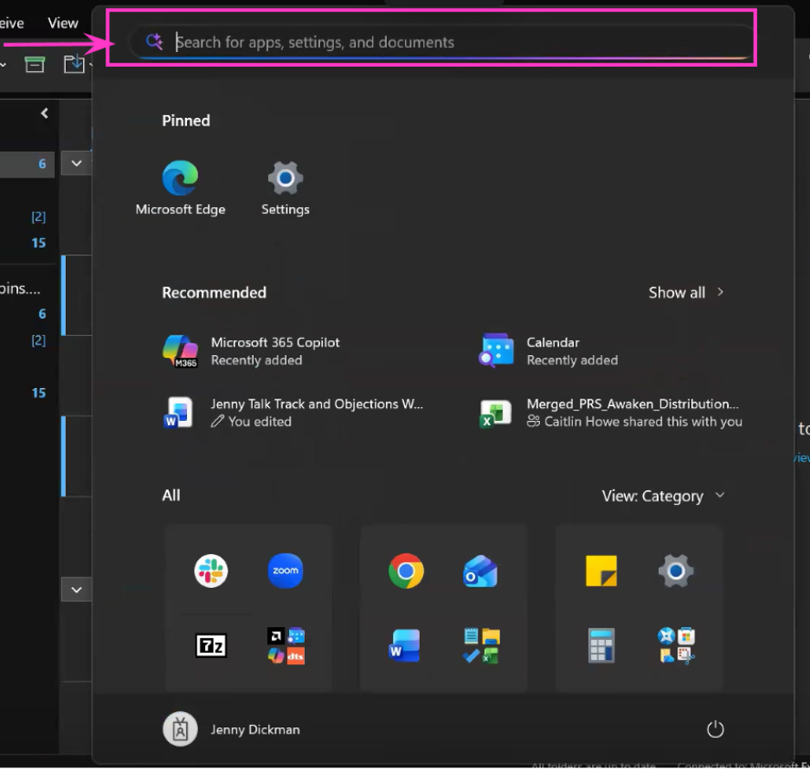This screenshot has width=810, height=769.
Task: Collapse Outlook's folder pane with the left arrow
Action: [44, 113]
